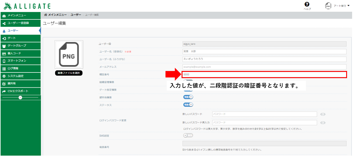Open the Help question-mark icon
The height and width of the screenshot is (158, 353).
[307, 4]
